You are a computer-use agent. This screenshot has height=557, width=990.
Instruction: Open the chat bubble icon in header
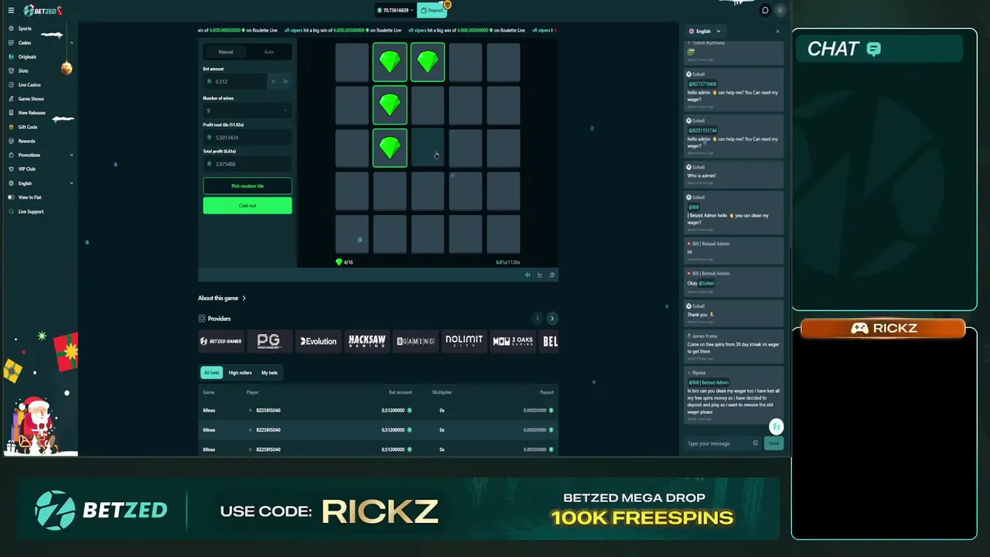[765, 10]
